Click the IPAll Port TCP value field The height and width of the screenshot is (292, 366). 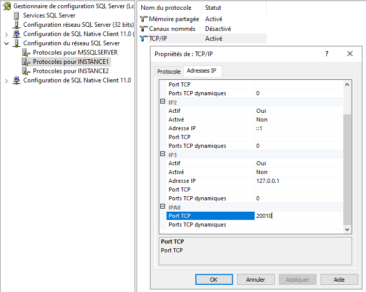(298, 216)
